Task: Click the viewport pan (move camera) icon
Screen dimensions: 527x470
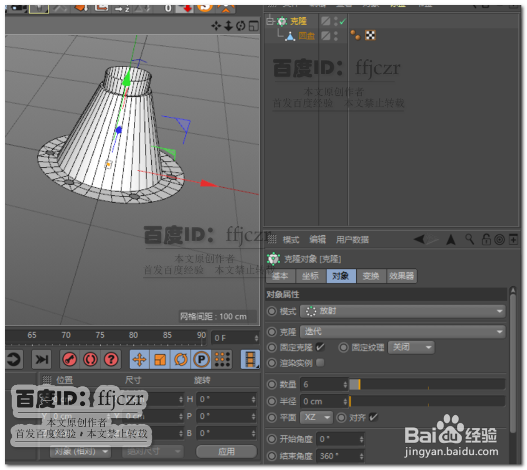Action: [216, 26]
